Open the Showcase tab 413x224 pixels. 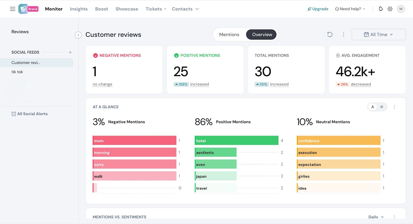(x=127, y=9)
